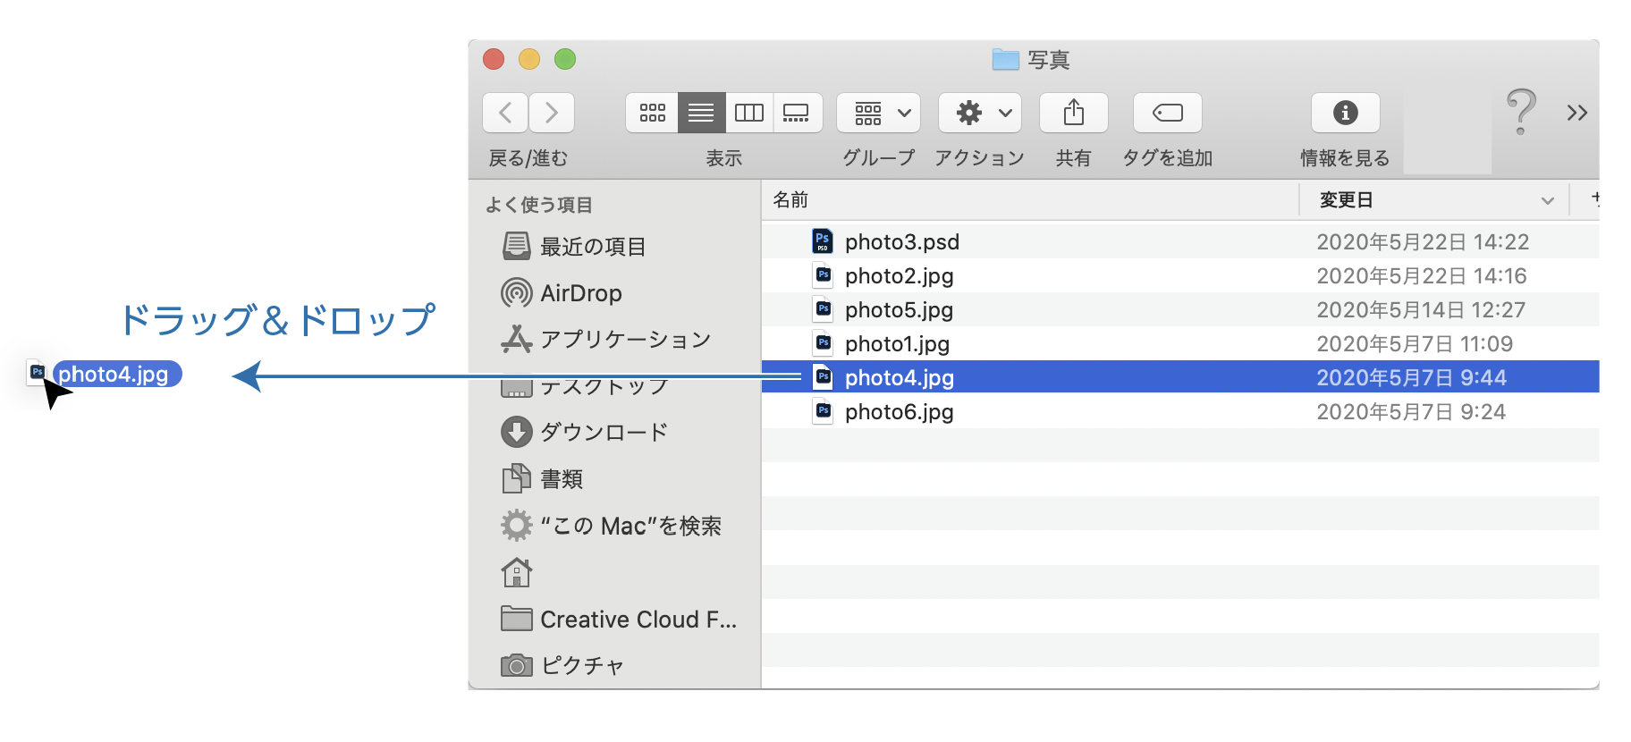Open the home folder icon in sidebar
Viewport: 1631px width, 742px height.
point(517,572)
